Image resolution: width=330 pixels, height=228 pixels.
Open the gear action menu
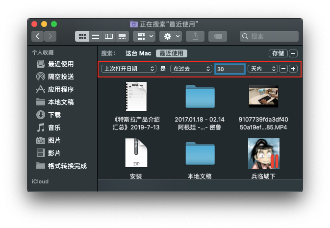(171, 36)
